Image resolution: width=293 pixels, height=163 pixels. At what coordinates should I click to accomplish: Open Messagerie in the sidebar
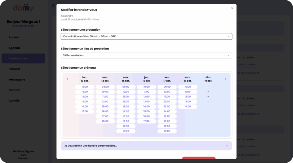pyautogui.click(x=17, y=79)
